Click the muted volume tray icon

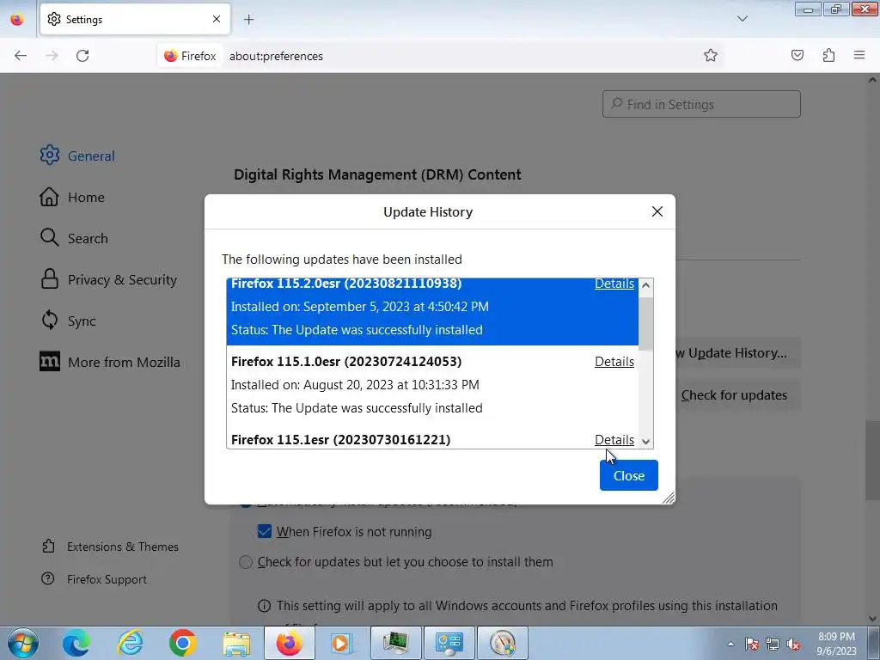coord(793,644)
